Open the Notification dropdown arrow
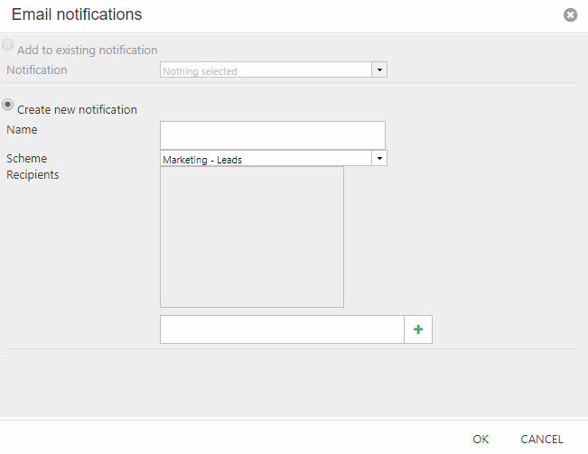The width and height of the screenshot is (588, 454). click(x=379, y=69)
